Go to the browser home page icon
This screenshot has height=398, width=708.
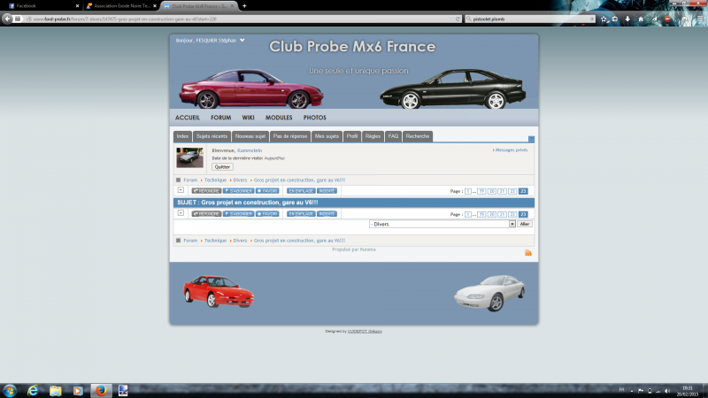pos(640,19)
